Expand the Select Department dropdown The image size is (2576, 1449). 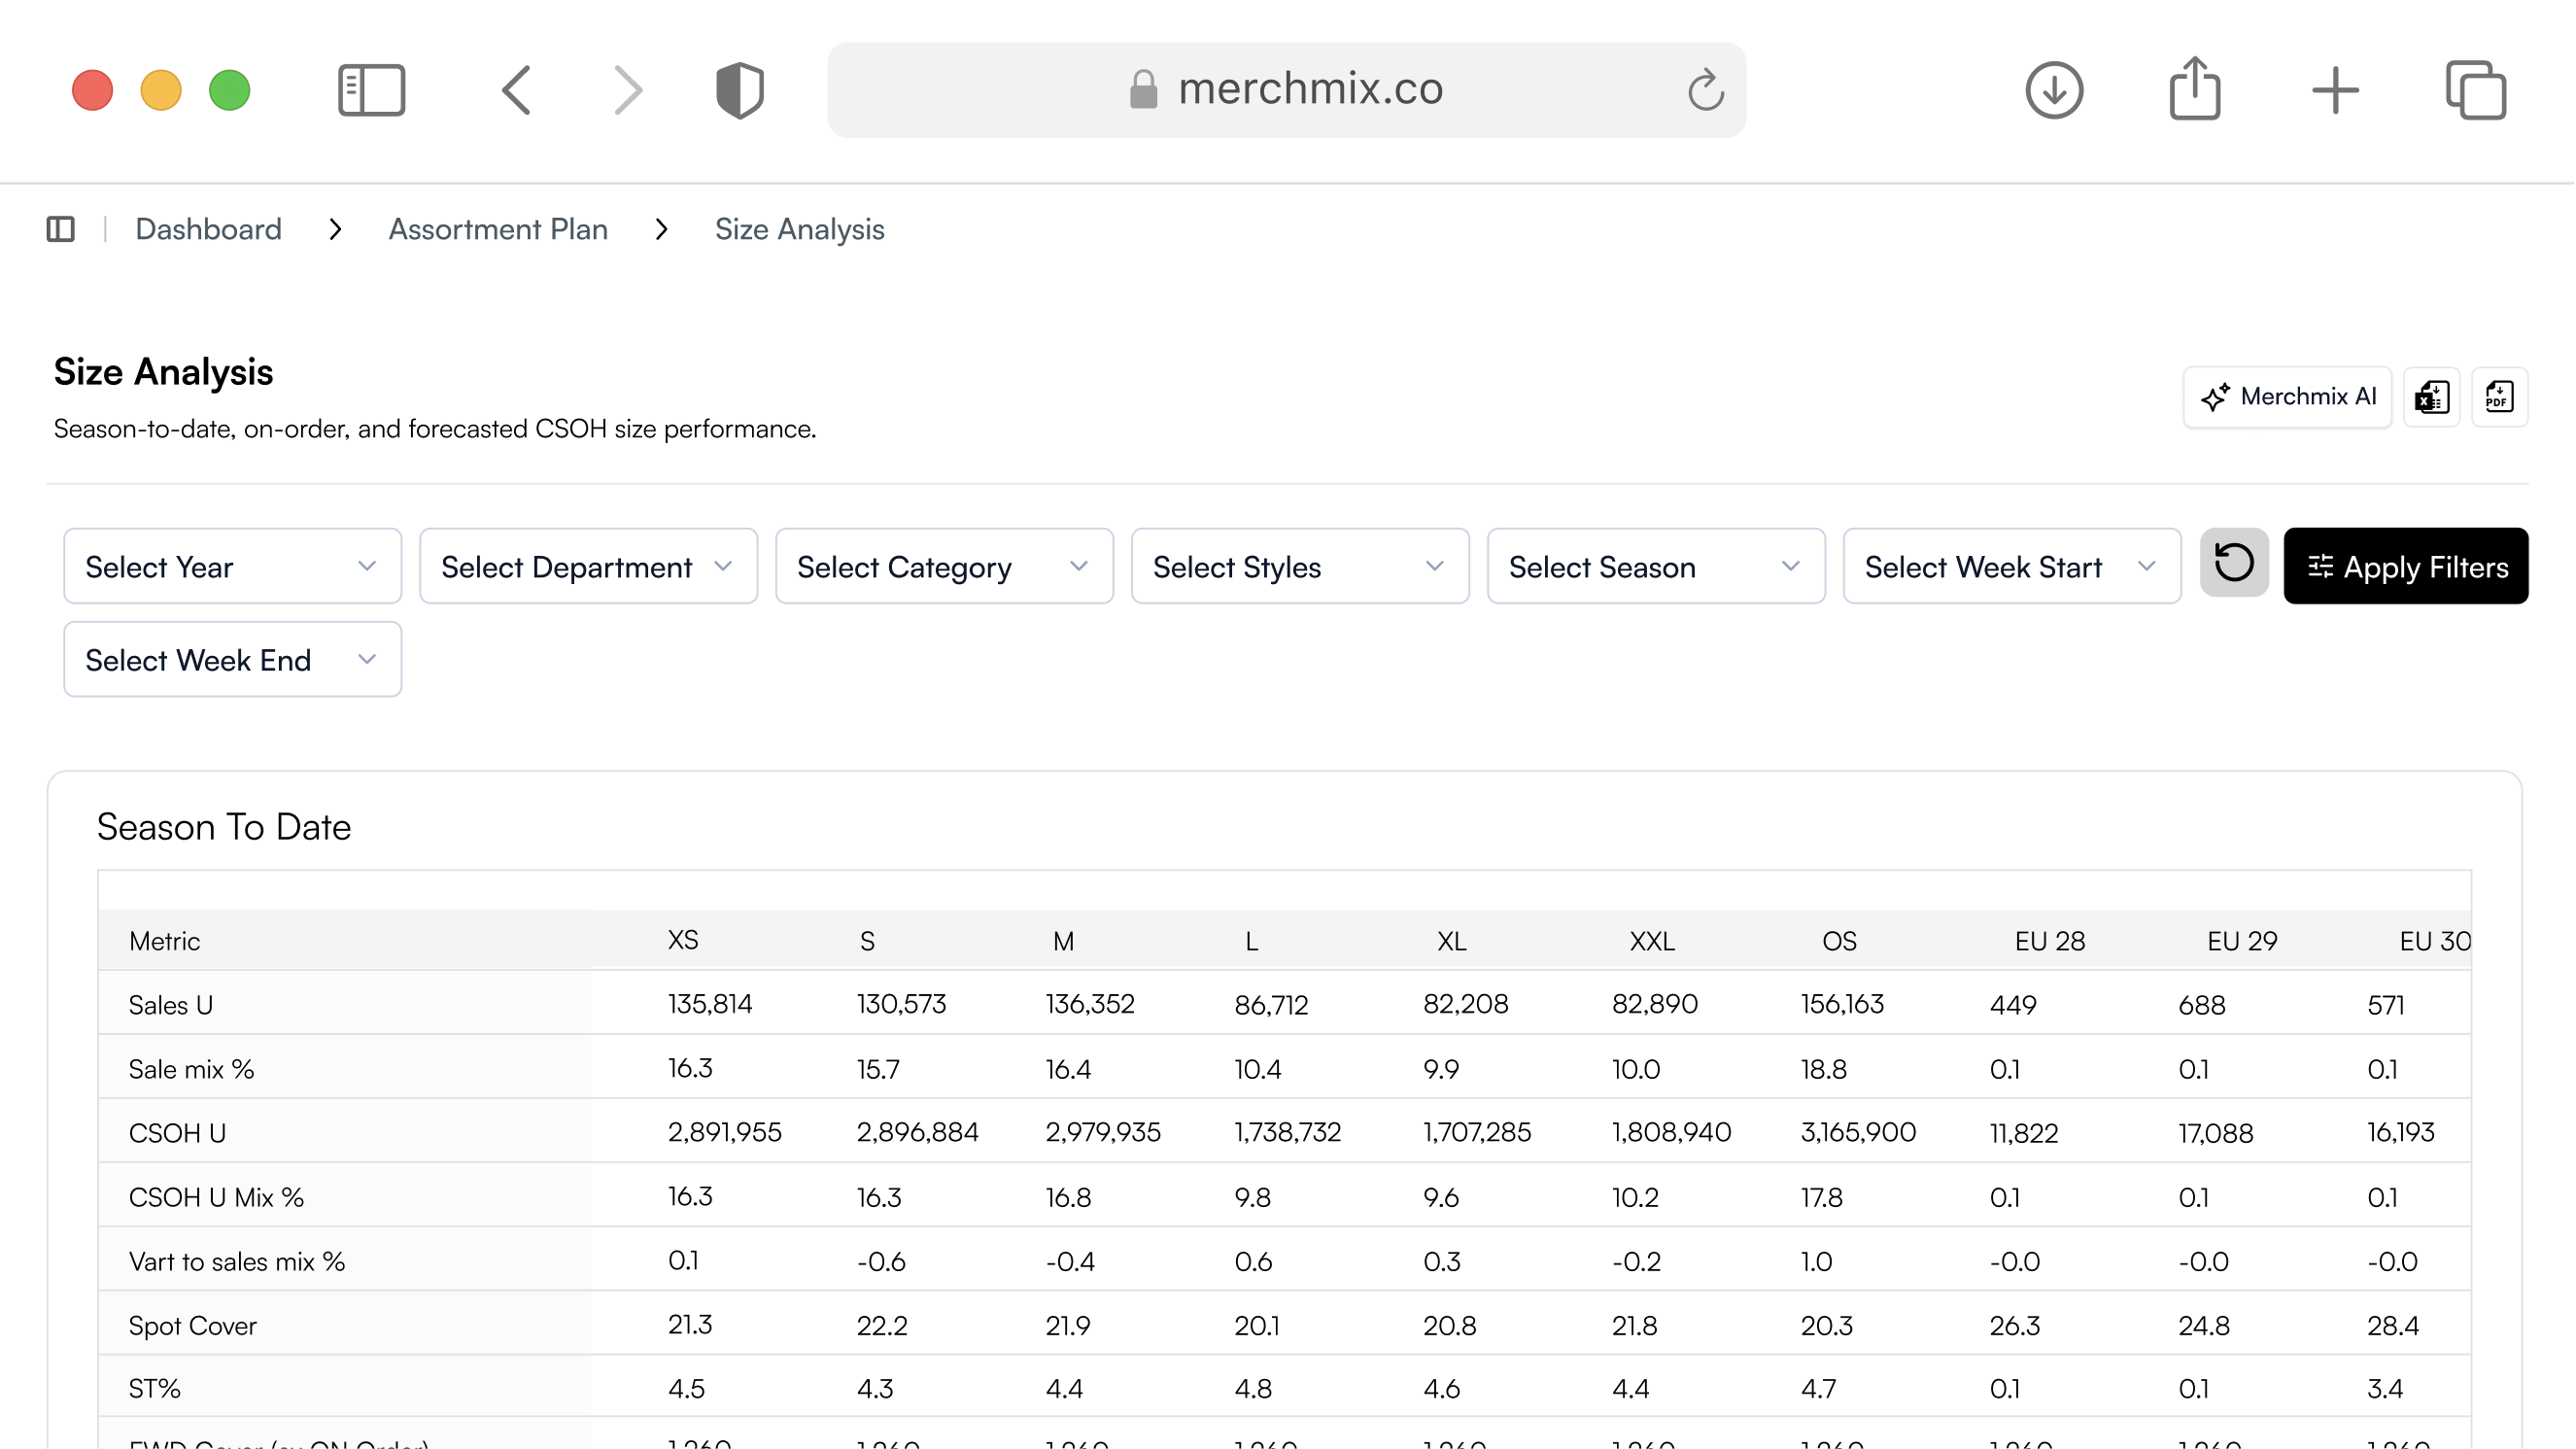(588, 566)
